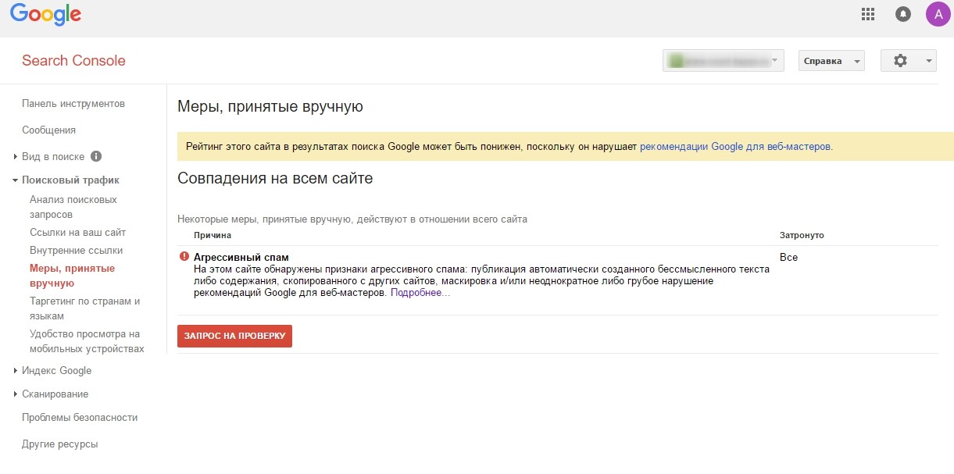Click the Search Console title
This screenshot has height=474, width=954.
coord(73,61)
